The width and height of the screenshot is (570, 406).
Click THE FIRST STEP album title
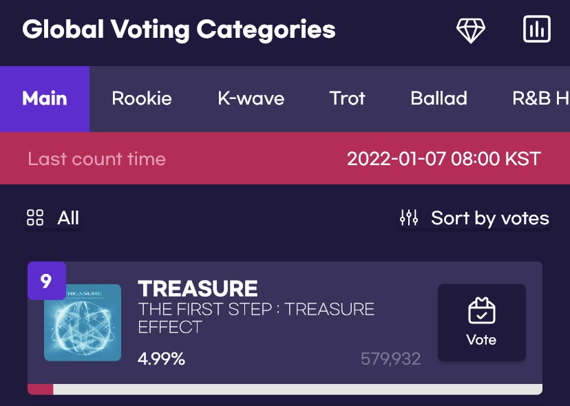[256, 317]
